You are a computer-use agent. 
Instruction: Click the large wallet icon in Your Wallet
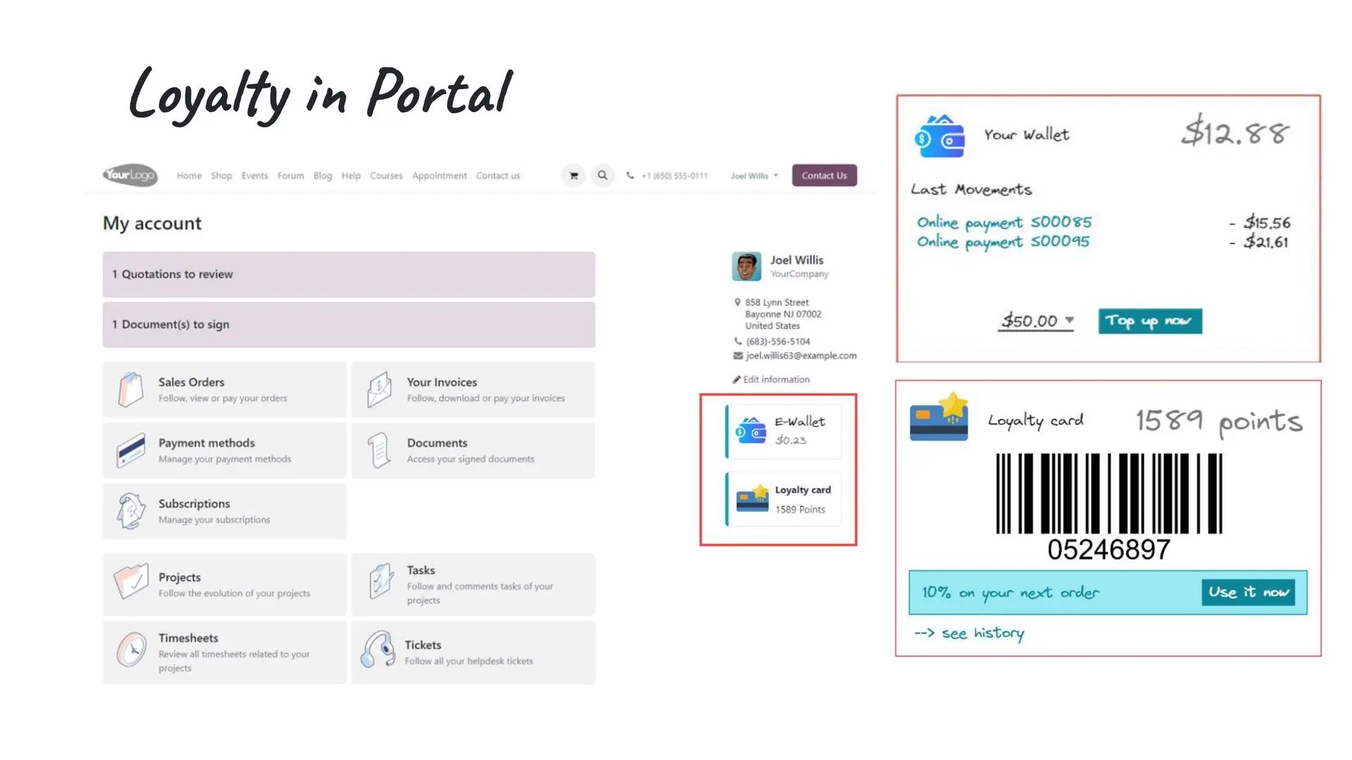coord(939,136)
